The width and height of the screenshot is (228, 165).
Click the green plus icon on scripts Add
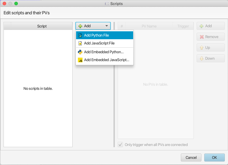pyautogui.click(x=80, y=26)
